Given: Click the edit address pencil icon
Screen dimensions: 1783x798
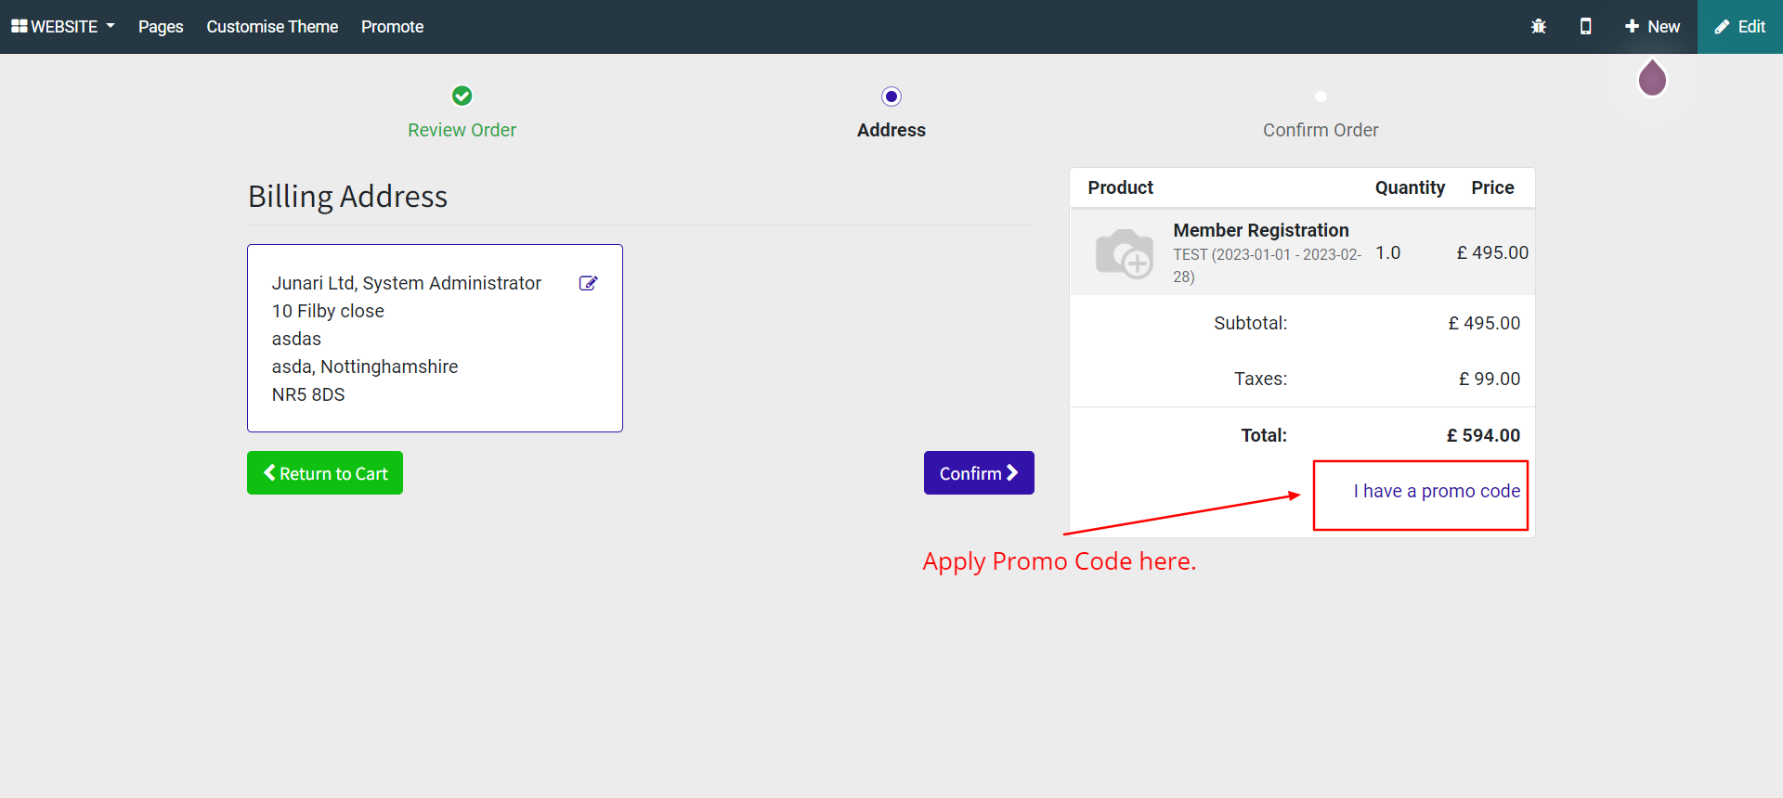Looking at the screenshot, I should (x=588, y=283).
